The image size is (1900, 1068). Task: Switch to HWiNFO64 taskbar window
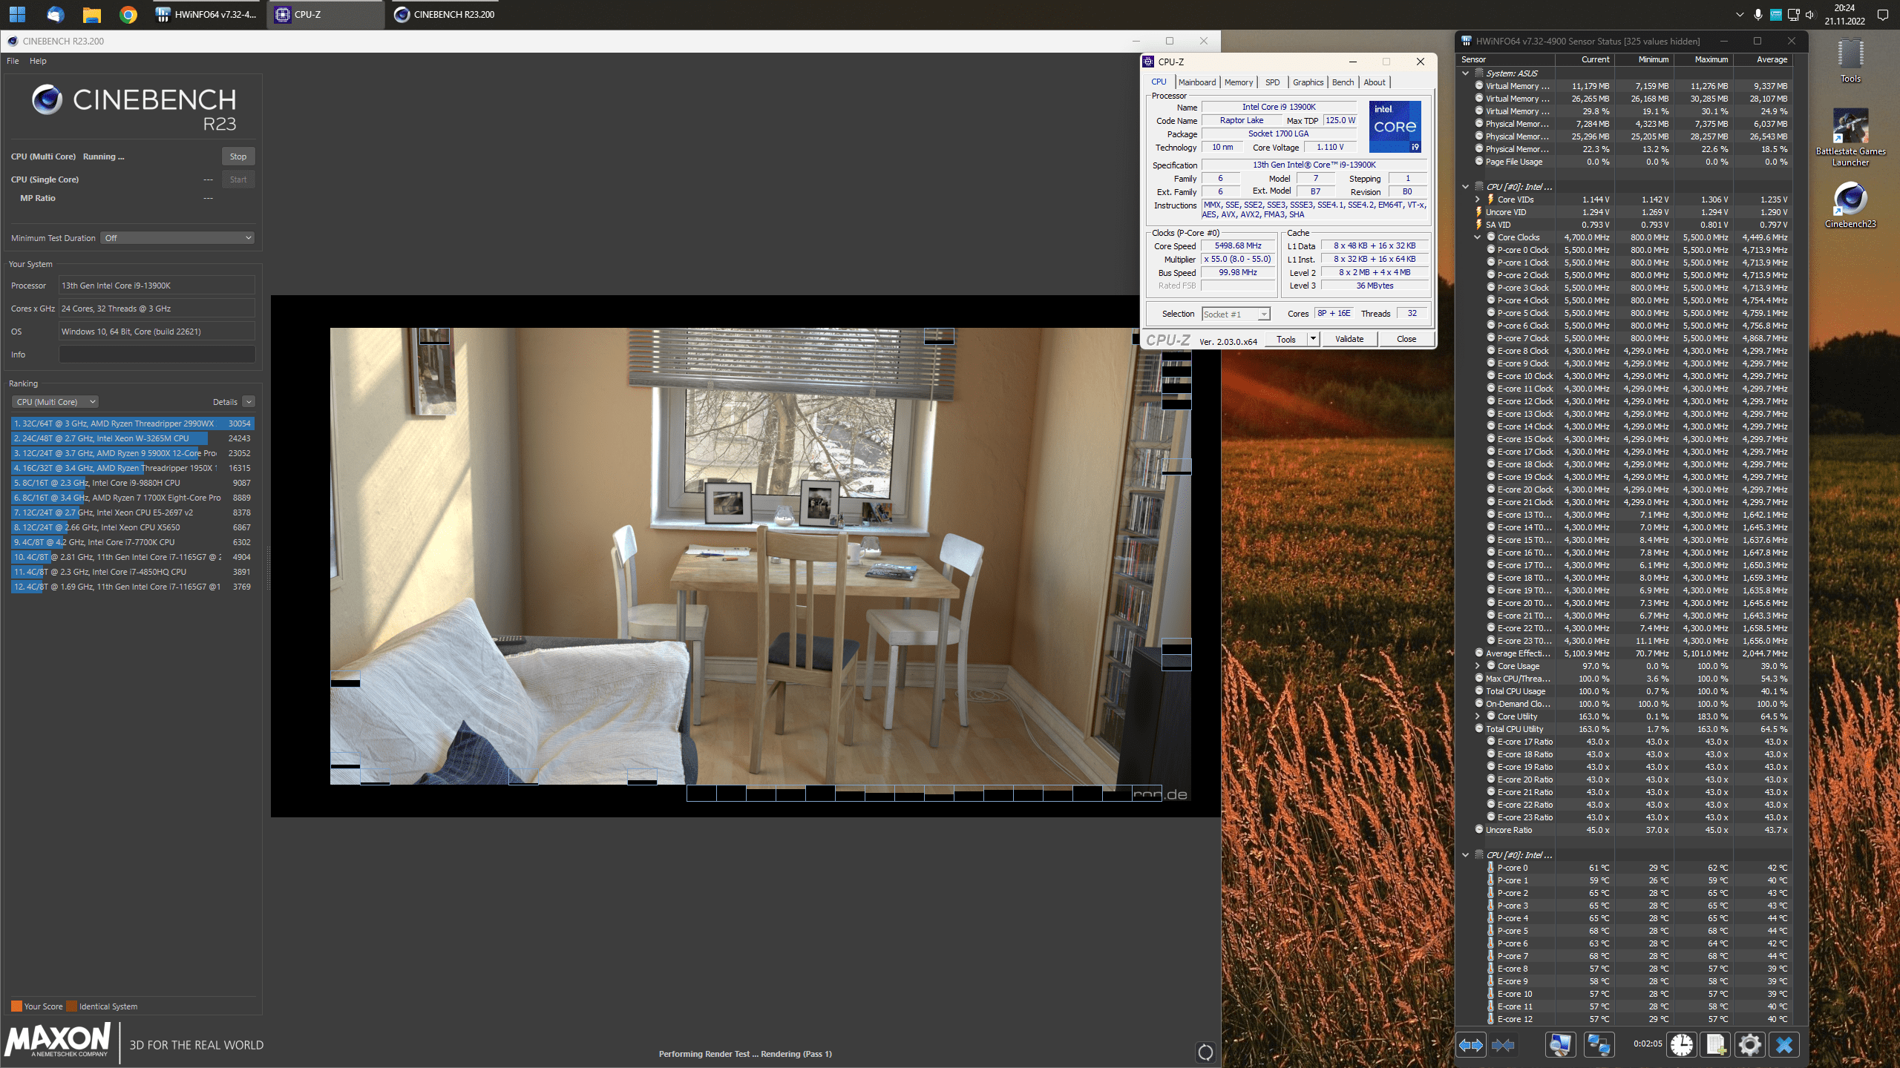[x=207, y=14]
